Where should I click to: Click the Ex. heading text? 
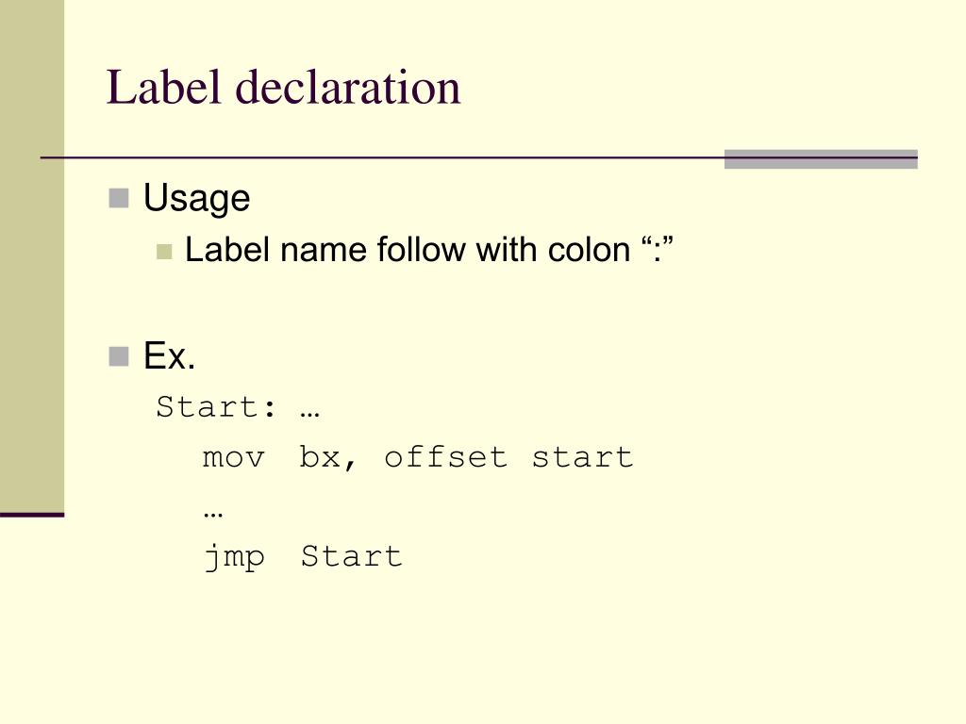tap(170, 355)
